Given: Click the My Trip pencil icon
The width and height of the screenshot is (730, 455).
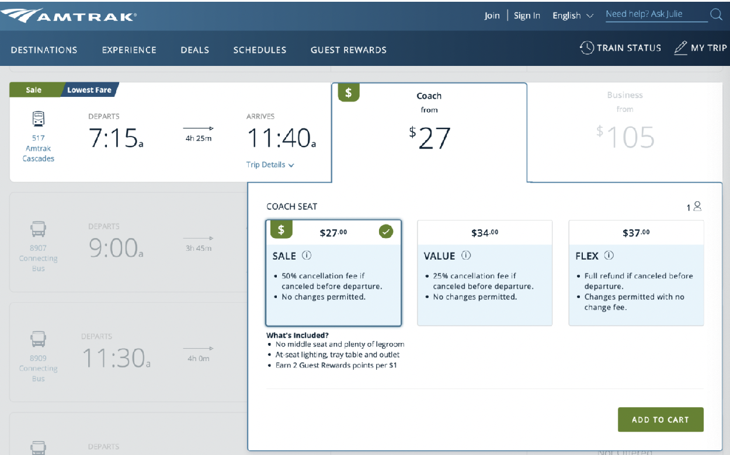Looking at the screenshot, I should (x=680, y=48).
